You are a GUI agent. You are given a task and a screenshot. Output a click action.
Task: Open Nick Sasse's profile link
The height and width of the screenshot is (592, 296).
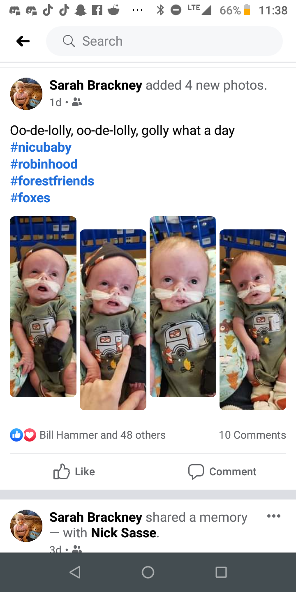[123, 533]
